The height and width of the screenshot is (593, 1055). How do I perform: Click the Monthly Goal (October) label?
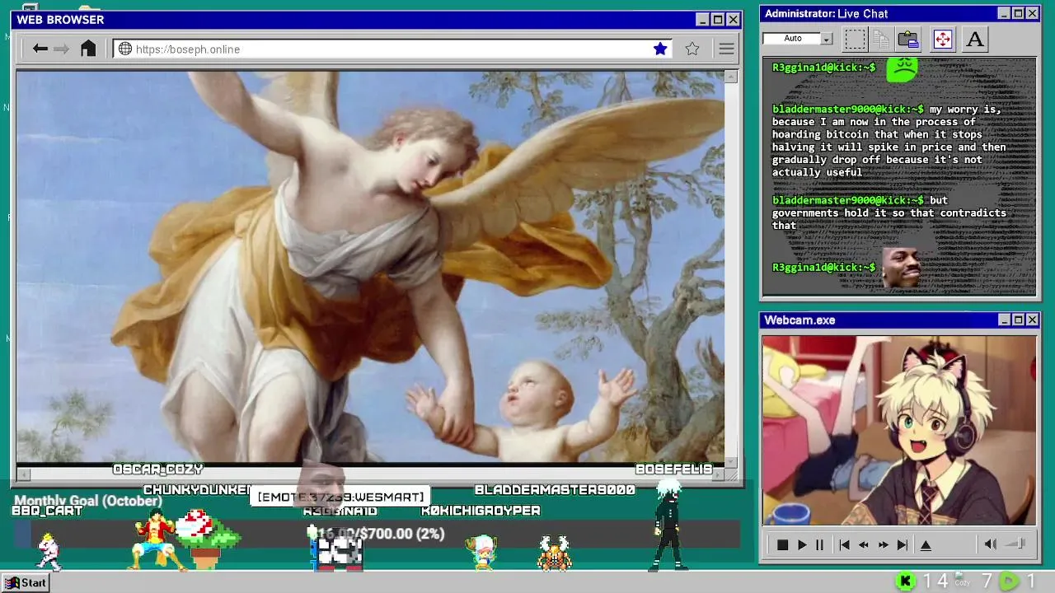pos(88,501)
